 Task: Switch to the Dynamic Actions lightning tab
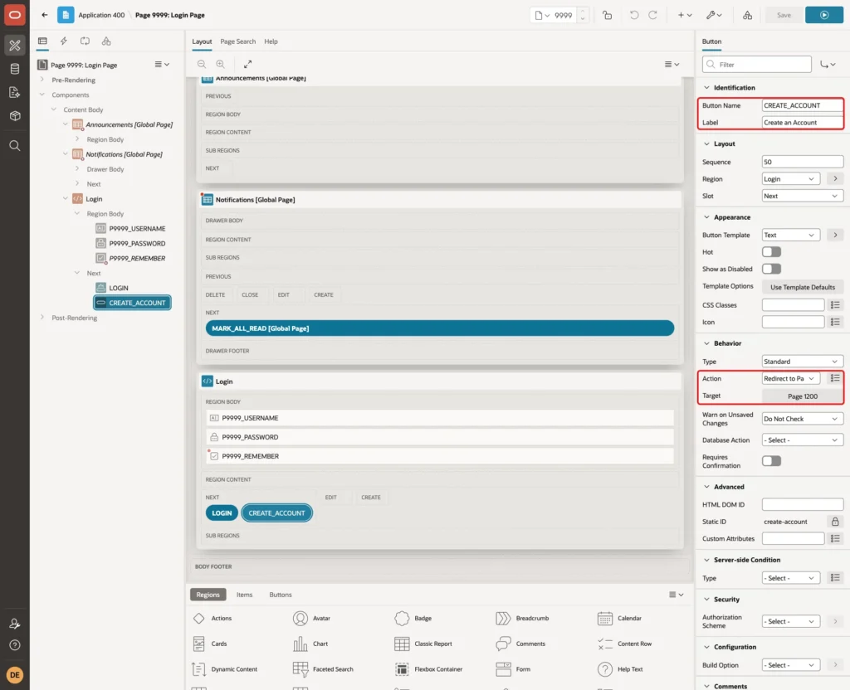pos(63,41)
